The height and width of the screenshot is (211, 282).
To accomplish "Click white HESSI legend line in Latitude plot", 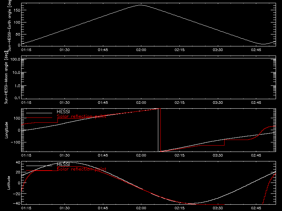I will 39,166.
